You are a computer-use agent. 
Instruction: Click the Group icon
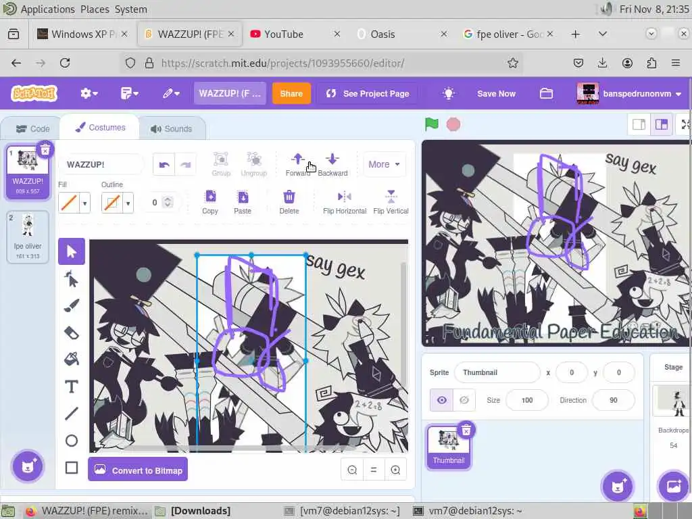click(221, 164)
